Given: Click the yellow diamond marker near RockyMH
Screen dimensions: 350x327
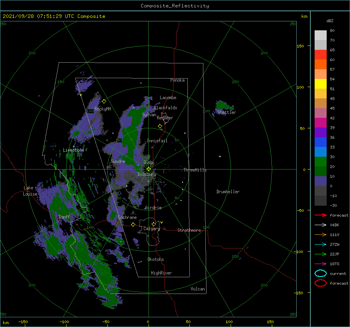Looking at the screenshot, I should [x=104, y=101].
